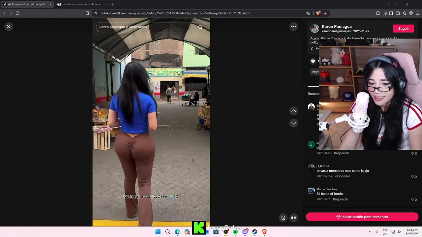Open the Brave Shields lion icon
422x237 pixels.
318,13
